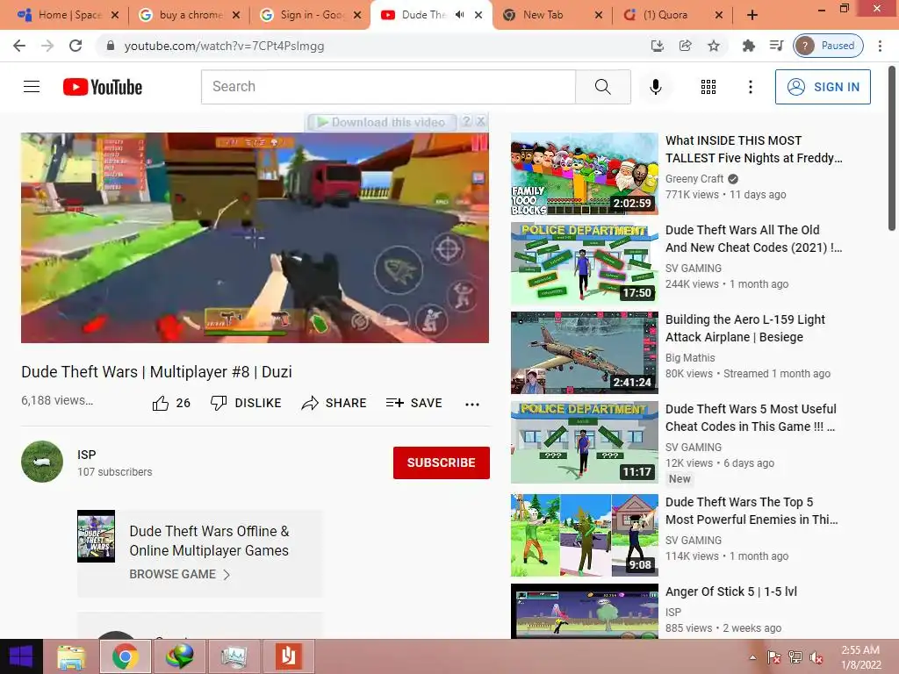Screen dimensions: 899x674
Task: Click the install app icon in address bar
Action: (x=657, y=46)
